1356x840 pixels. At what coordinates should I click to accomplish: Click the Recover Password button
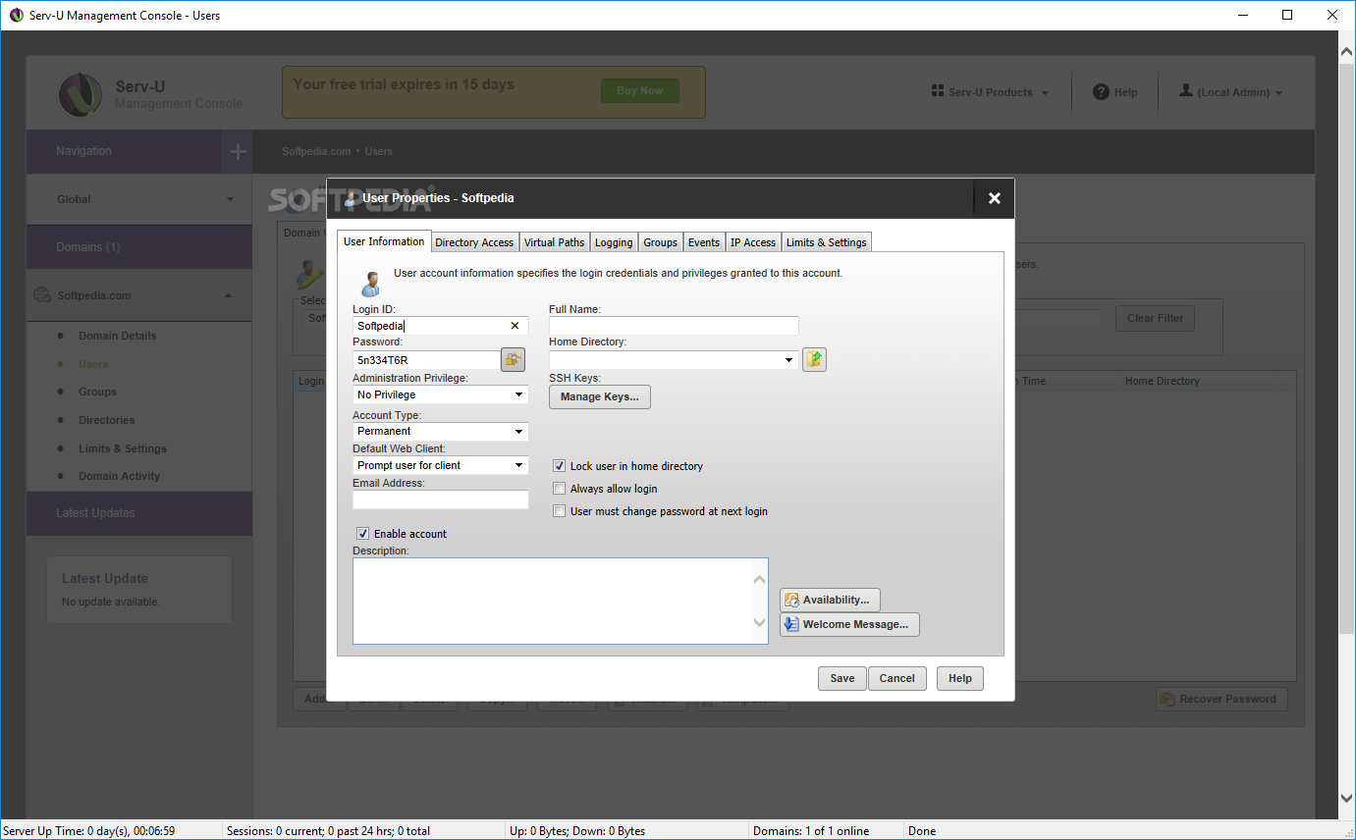1221,699
